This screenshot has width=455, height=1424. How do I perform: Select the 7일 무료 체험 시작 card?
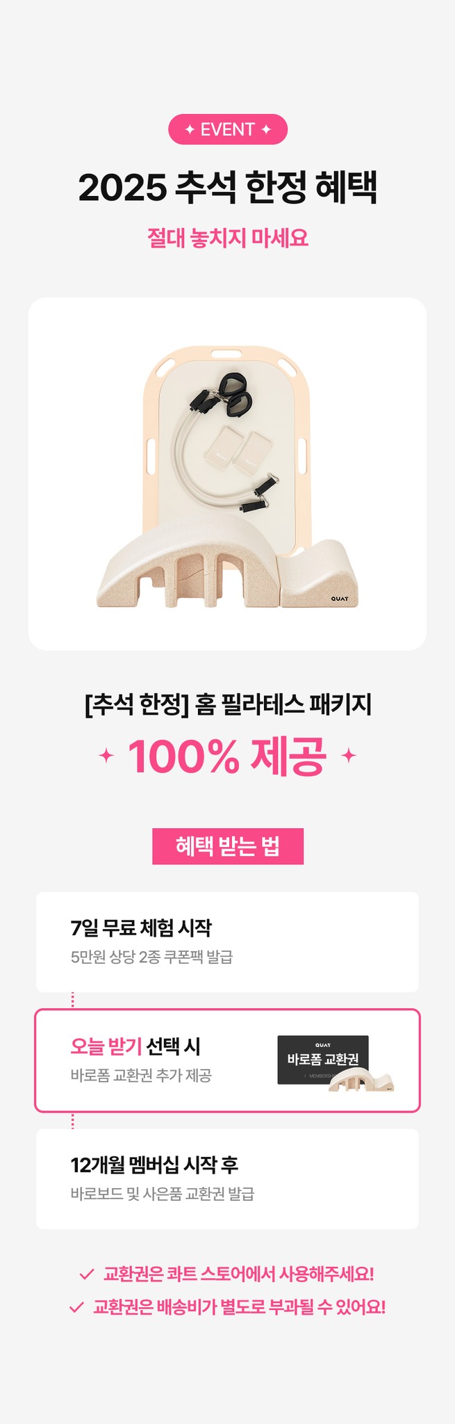click(227, 942)
